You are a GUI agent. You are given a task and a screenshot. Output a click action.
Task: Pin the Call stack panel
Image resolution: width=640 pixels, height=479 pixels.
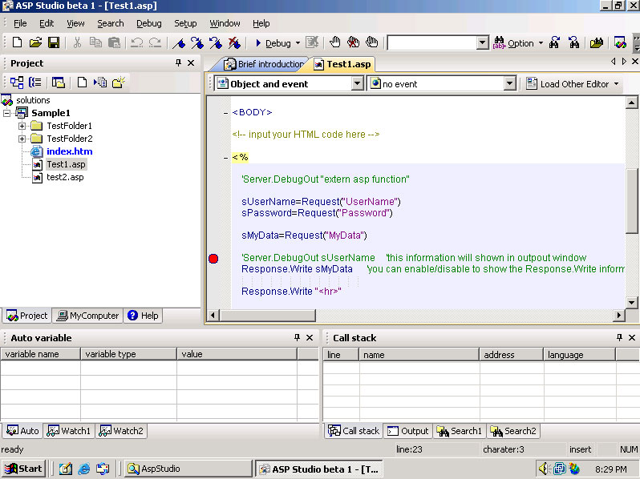coord(619,337)
